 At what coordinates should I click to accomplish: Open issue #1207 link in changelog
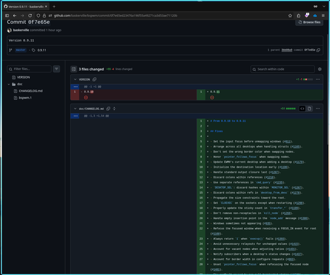274,172
